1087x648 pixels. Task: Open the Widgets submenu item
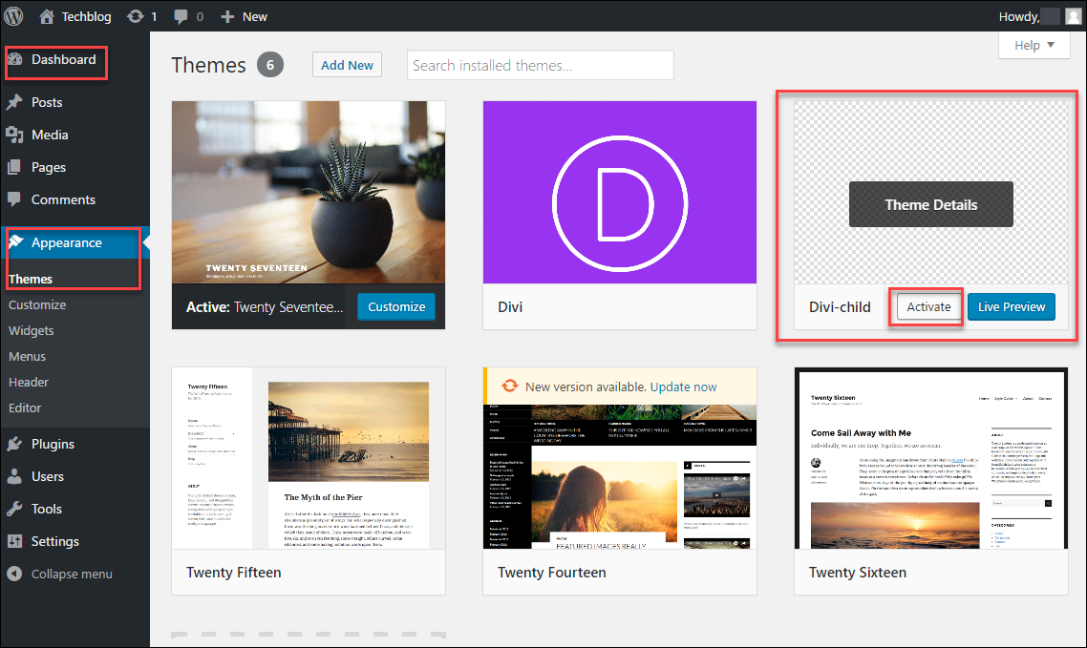[x=32, y=330]
